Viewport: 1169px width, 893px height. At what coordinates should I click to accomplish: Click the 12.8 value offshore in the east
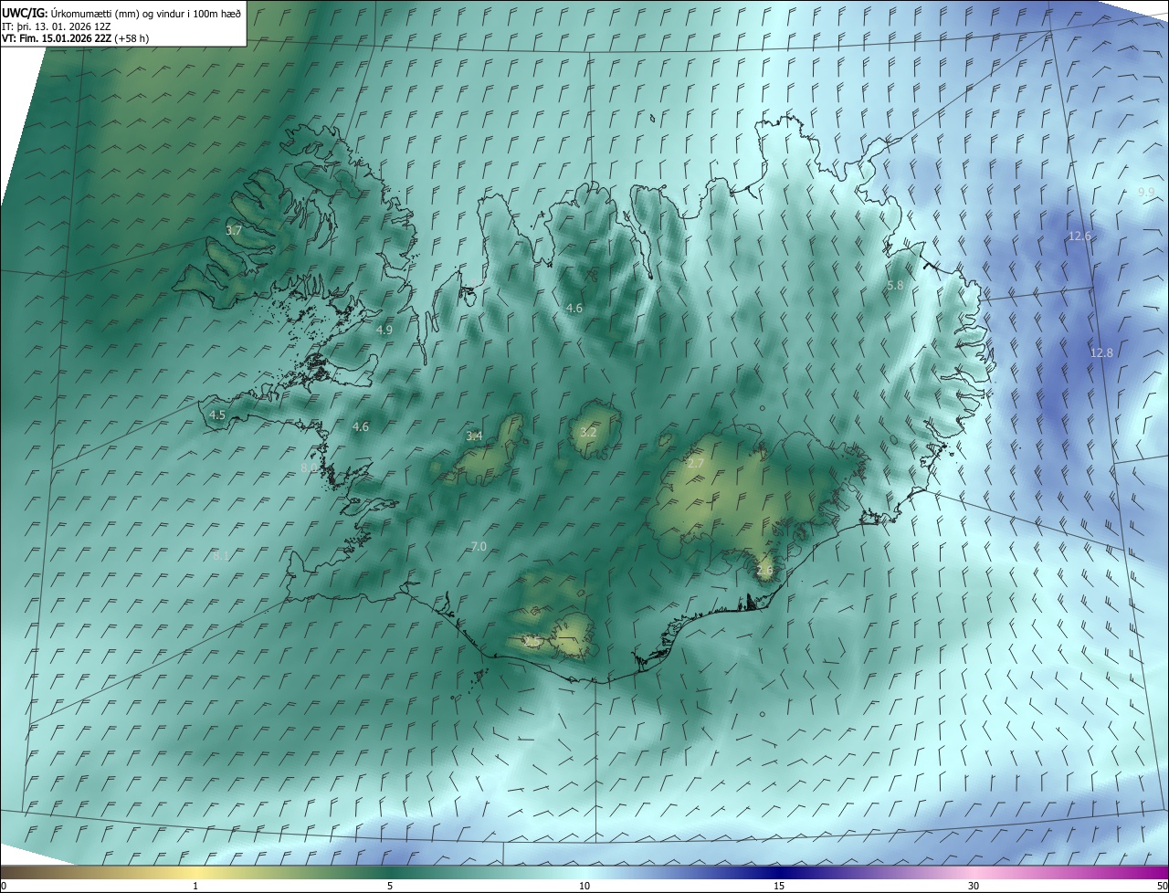click(1101, 352)
